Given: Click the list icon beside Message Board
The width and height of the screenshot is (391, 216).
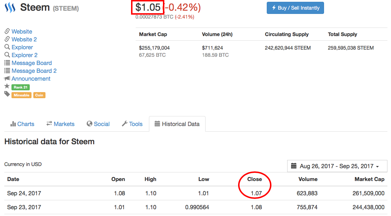Looking at the screenshot, I should coord(7,63).
